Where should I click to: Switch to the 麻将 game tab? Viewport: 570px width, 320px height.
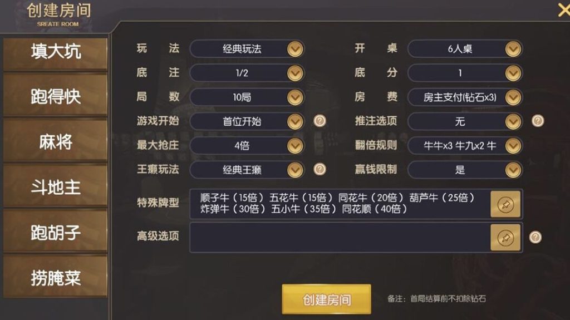[x=55, y=142]
